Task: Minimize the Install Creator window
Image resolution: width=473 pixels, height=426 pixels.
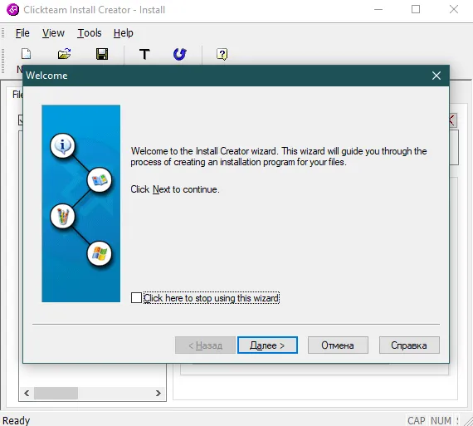Action: [x=378, y=10]
